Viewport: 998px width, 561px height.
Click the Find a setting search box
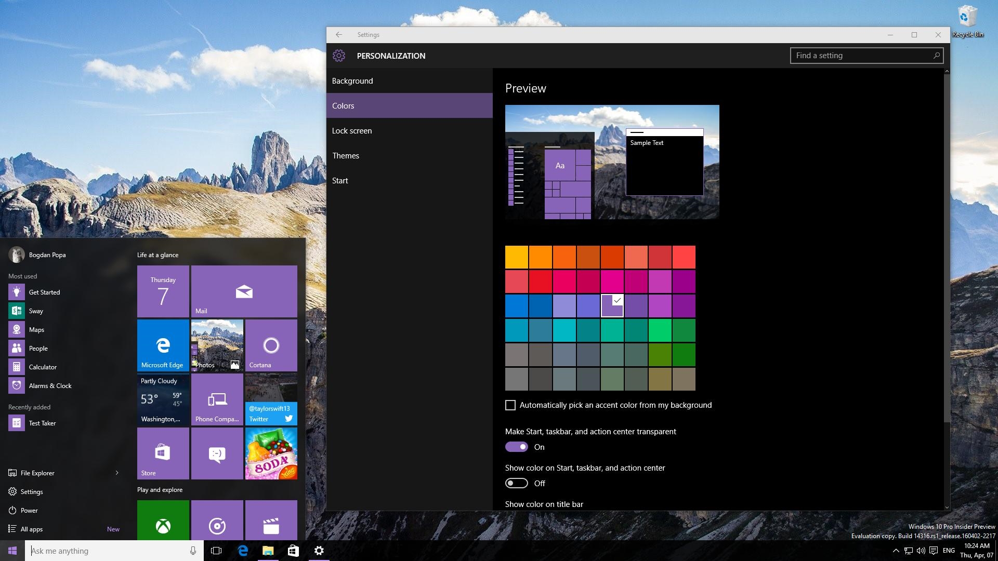[863, 56]
